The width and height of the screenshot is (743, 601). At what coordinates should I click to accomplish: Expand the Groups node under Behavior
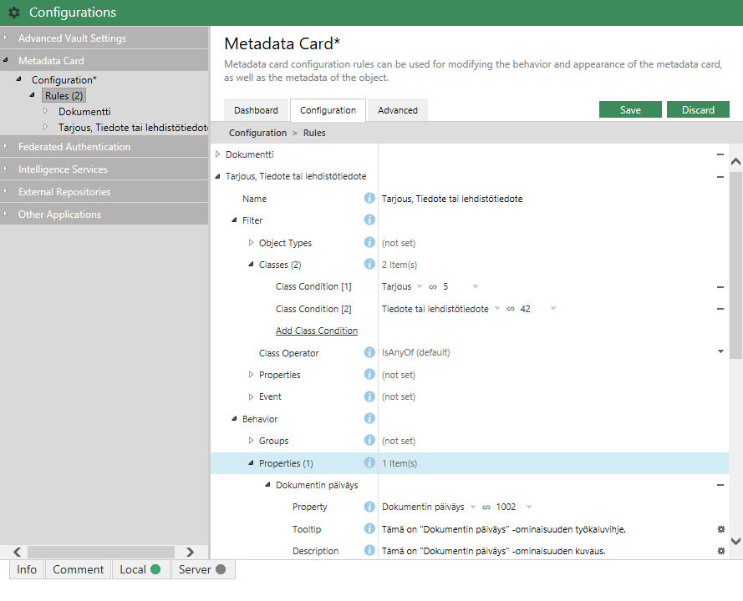pyautogui.click(x=252, y=441)
